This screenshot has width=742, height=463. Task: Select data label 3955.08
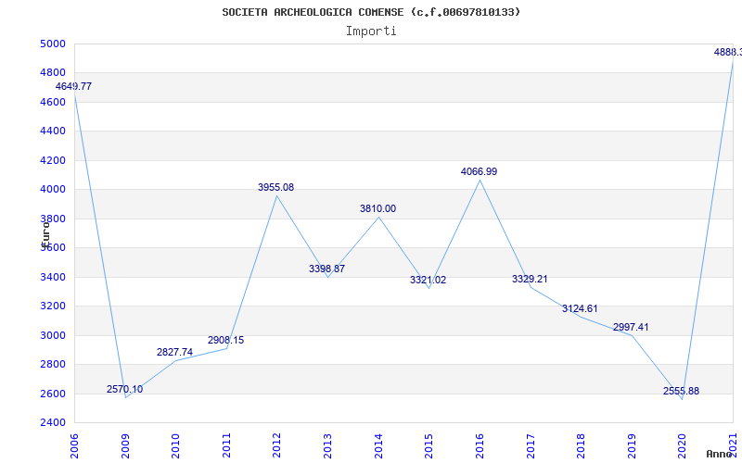275,188
